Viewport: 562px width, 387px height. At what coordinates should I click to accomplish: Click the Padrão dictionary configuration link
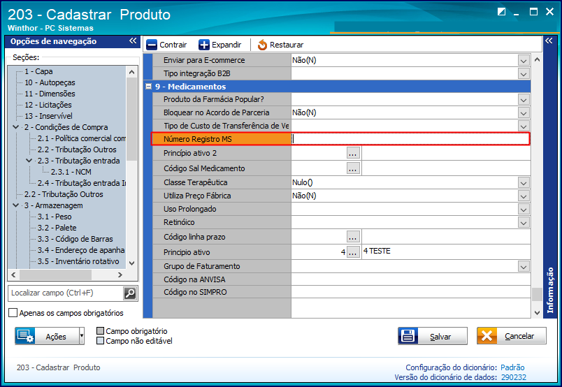click(x=512, y=367)
